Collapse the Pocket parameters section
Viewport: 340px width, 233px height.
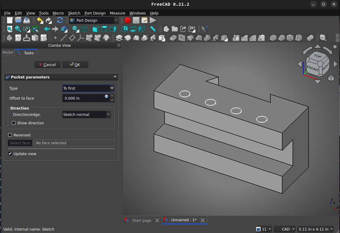[x=115, y=77]
